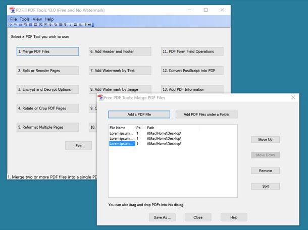Viewport: 308px width, 230px height.
Task: Click the Add Watermark by Image toolbar icon
Action: tap(46, 25)
